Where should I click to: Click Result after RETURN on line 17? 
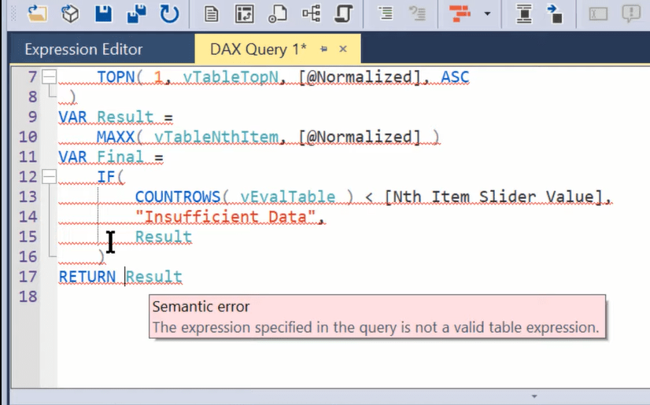(x=153, y=277)
